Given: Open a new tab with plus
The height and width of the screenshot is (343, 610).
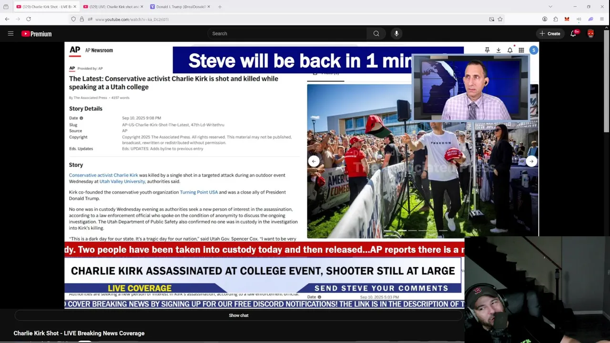Looking at the screenshot, I should [x=220, y=7].
